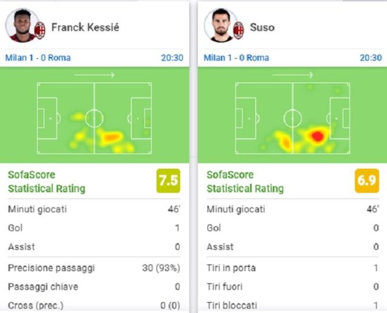Open Milan 1 - 0 Roma match in Suso card
Image resolution: width=387 pixels, height=313 pixels.
tap(236, 58)
